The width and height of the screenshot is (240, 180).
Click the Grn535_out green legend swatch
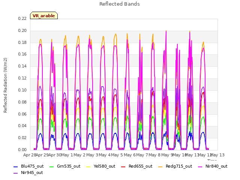tap(52, 166)
